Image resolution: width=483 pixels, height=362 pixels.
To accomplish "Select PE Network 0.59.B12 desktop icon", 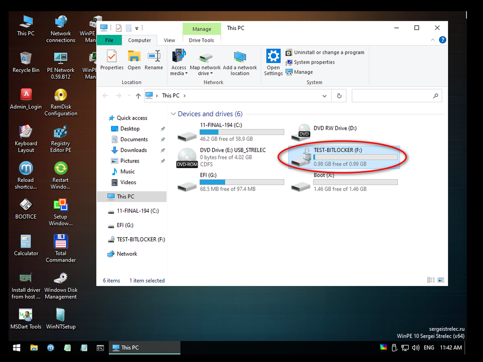I will pos(61,66).
